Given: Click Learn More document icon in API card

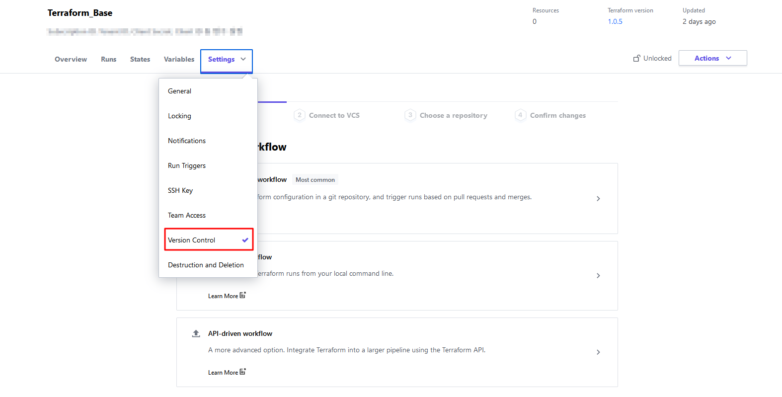Looking at the screenshot, I should click(243, 372).
